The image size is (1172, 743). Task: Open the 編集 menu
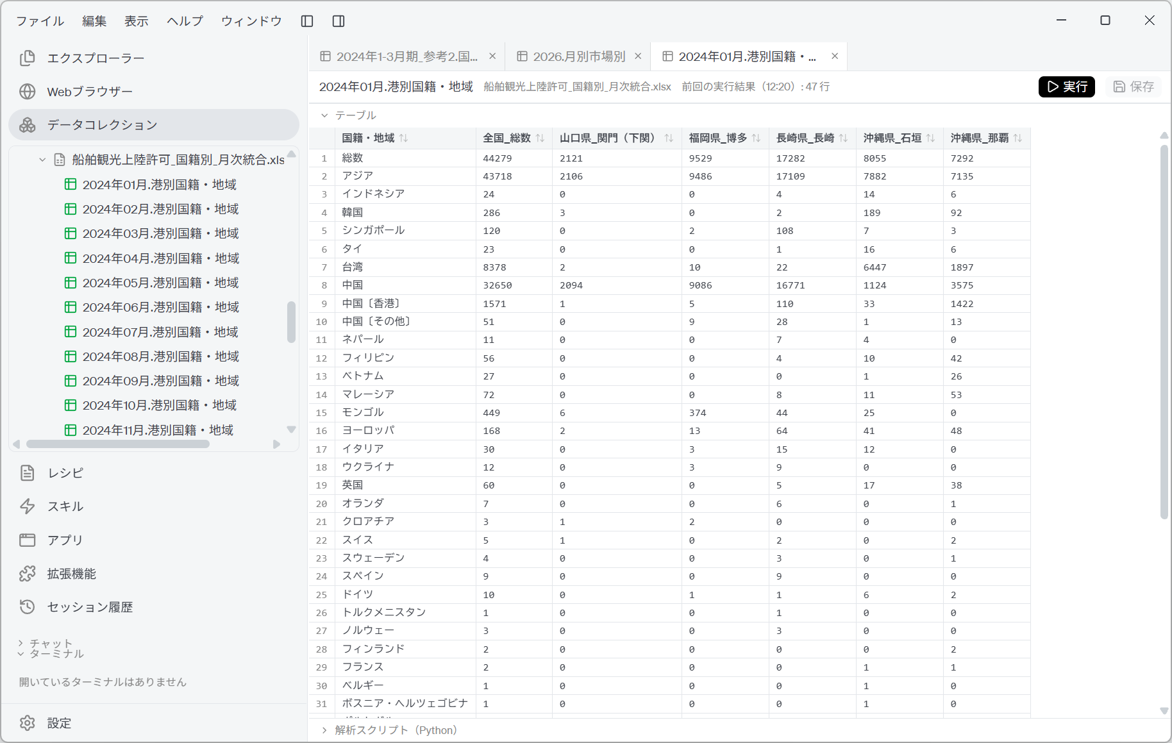(94, 21)
